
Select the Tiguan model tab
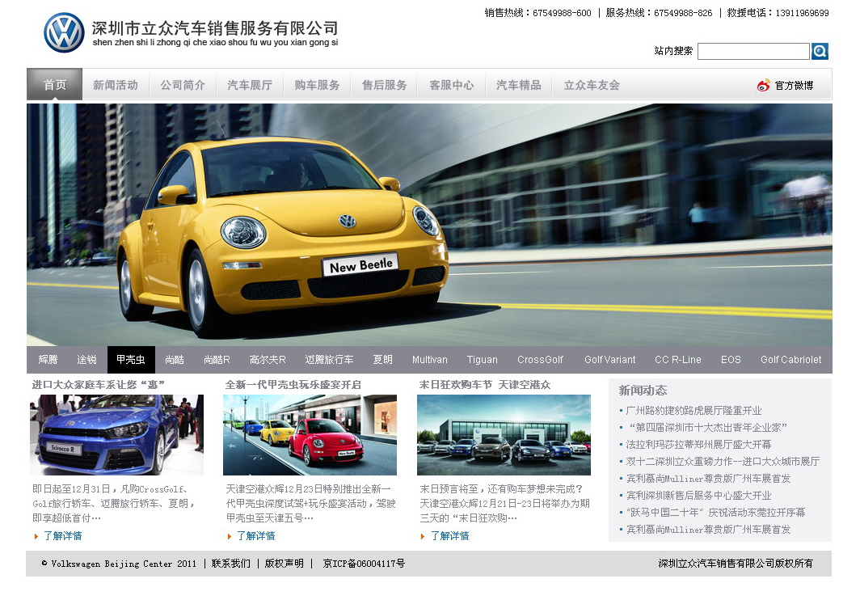tap(483, 360)
